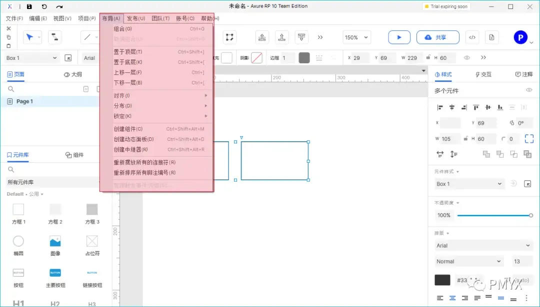Viewport: 540px width, 307px height.
Task: Redo the action using the curved arrow
Action: point(59,6)
